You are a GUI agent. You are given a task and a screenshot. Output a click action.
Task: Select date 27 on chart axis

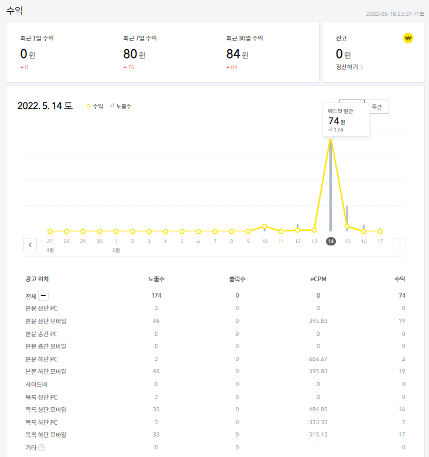click(x=50, y=241)
